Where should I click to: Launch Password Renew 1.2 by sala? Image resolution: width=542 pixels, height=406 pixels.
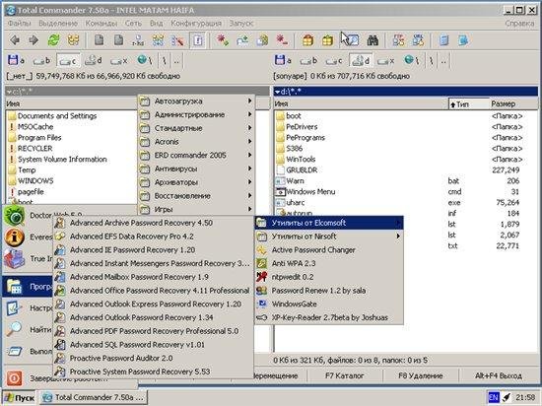pos(329,291)
